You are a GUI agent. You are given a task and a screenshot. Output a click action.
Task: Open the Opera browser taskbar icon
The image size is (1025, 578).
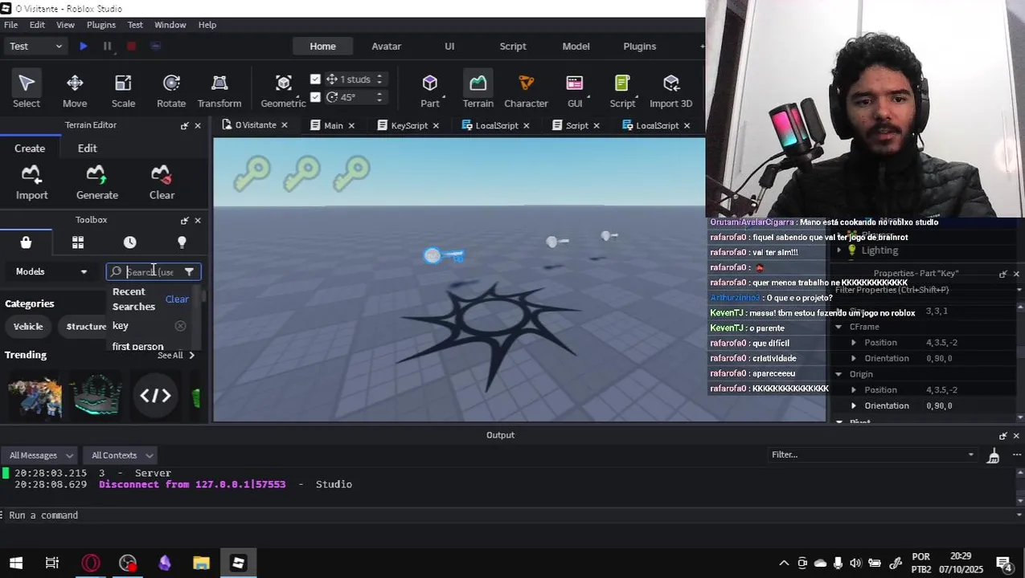pyautogui.click(x=91, y=564)
